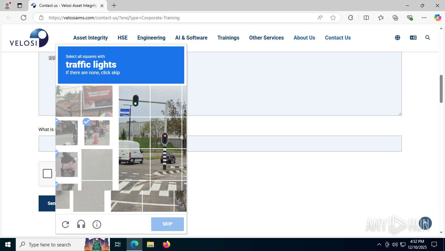The height and width of the screenshot is (251, 445).
Task: Go to Velosi logo home
Action: tap(29, 38)
